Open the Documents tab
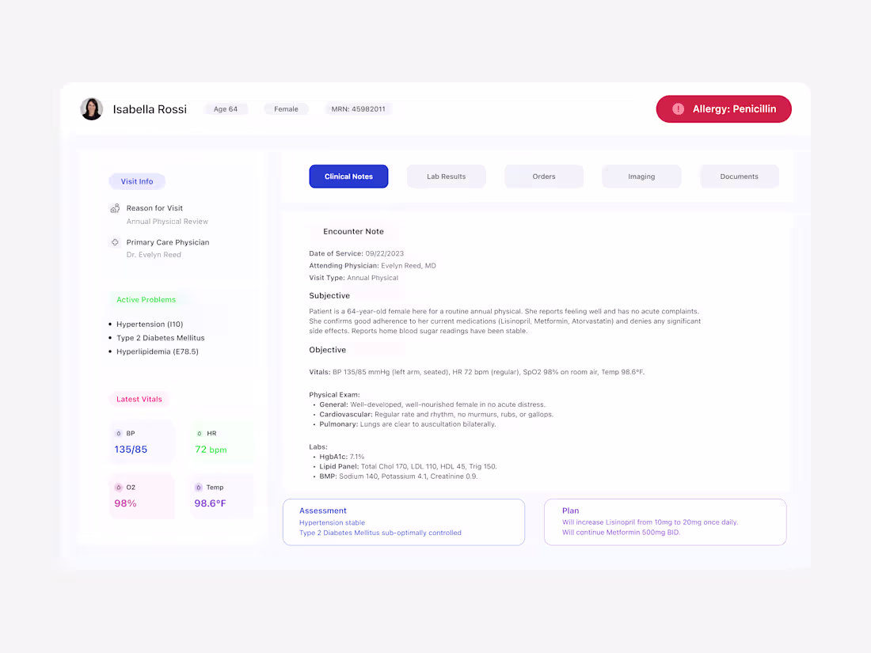 739,176
